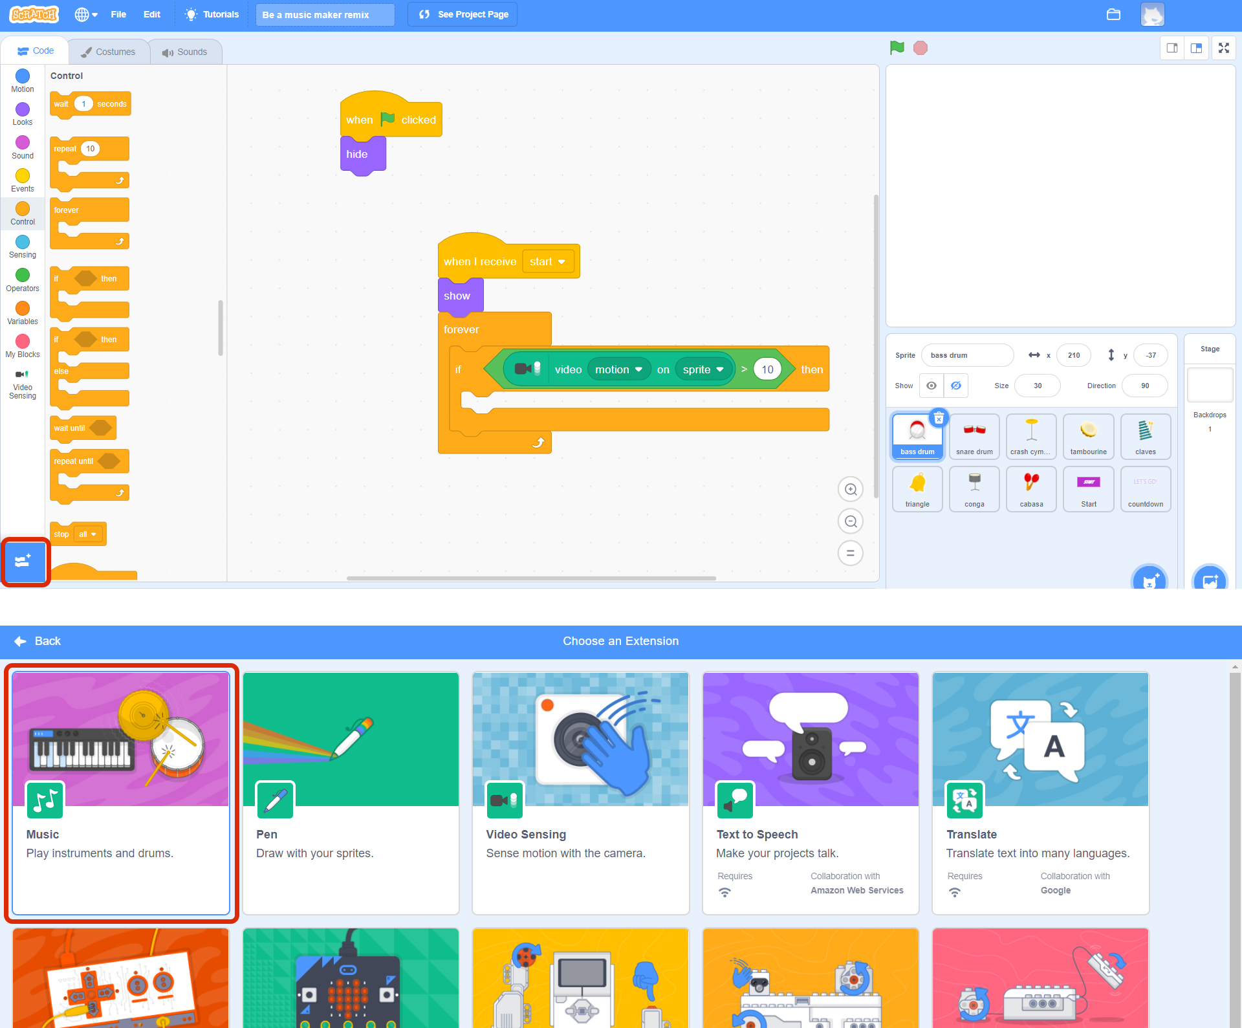Select the crash cymbal sprite
Viewport: 1242px width, 1028px height.
click(x=1031, y=437)
